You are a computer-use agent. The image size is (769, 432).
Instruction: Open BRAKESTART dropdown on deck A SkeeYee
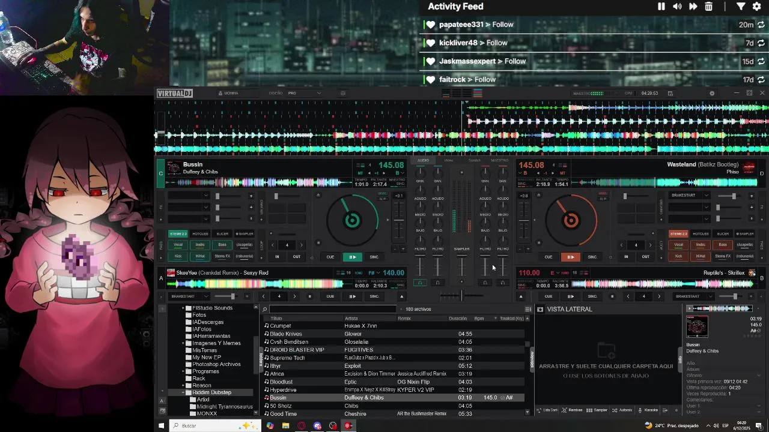point(188,296)
